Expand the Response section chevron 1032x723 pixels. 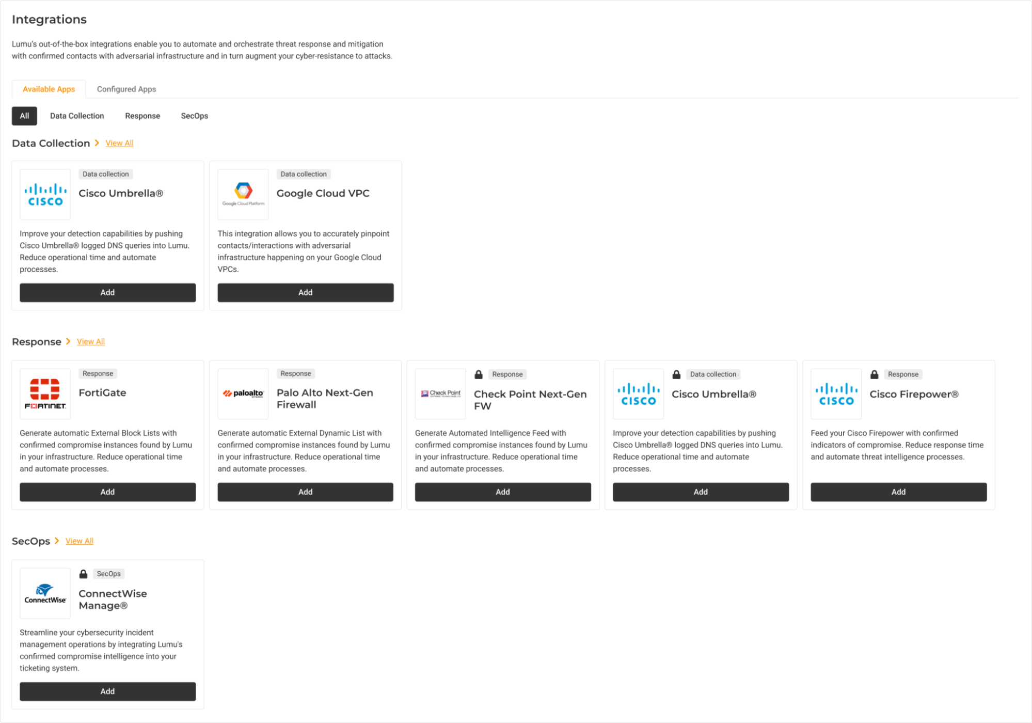[68, 341]
